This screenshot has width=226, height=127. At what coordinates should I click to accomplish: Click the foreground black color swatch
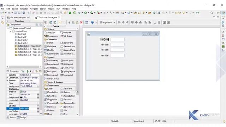(21, 97)
